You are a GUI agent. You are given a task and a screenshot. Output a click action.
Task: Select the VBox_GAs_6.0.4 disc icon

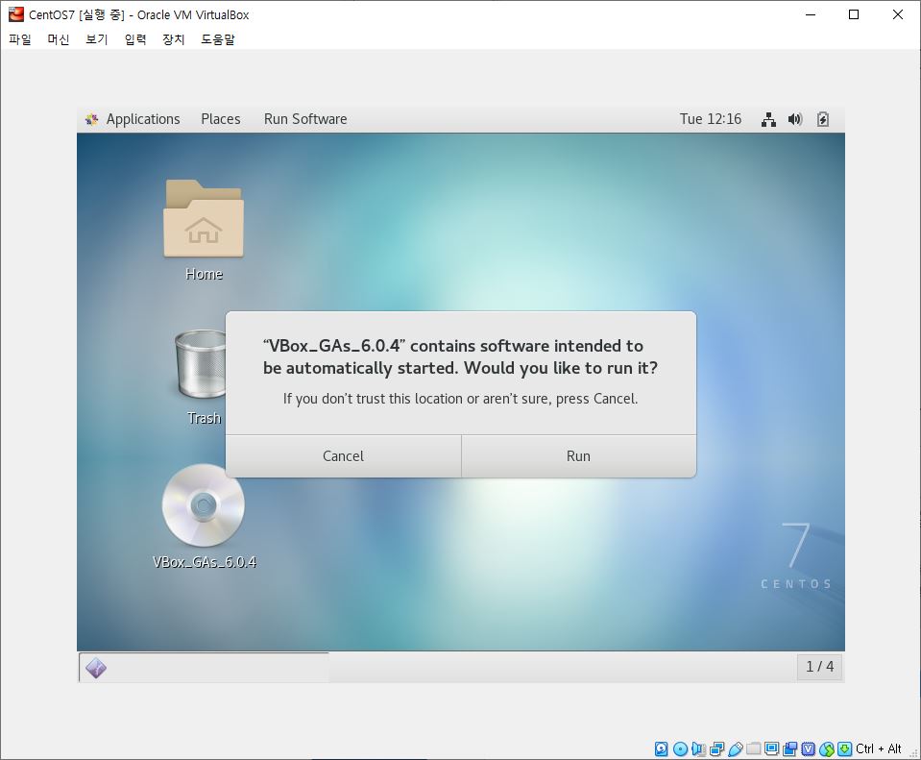(204, 504)
